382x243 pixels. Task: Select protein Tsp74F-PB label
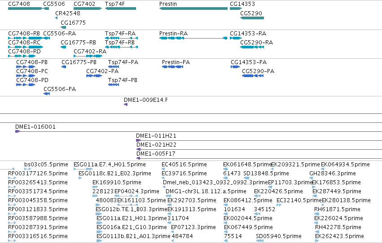click(x=123, y=80)
